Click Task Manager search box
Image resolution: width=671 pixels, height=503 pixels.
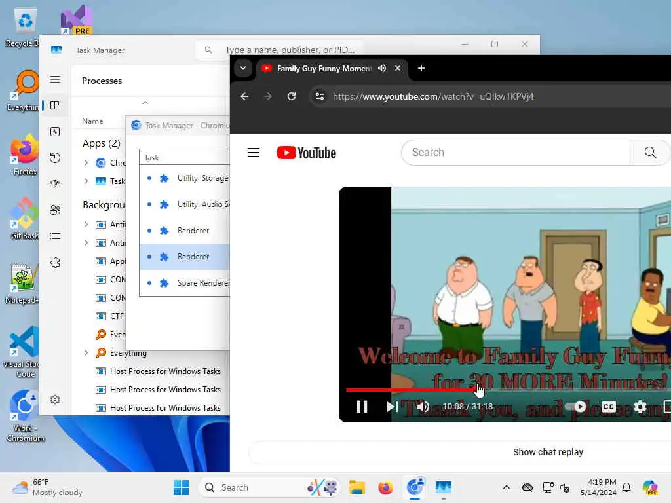pyautogui.click(x=280, y=50)
